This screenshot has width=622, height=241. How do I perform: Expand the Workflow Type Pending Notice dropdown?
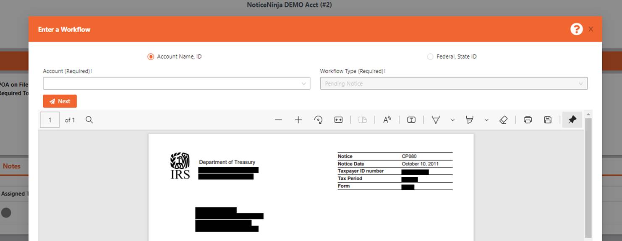[454, 83]
